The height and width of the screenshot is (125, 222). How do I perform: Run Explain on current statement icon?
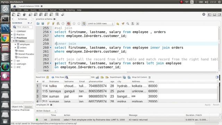[58, 24]
